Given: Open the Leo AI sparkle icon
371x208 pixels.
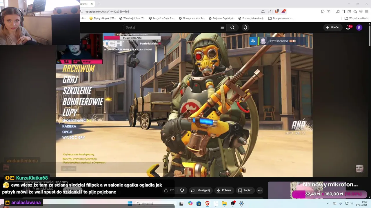Looking at the screenshot, I should (355, 12).
